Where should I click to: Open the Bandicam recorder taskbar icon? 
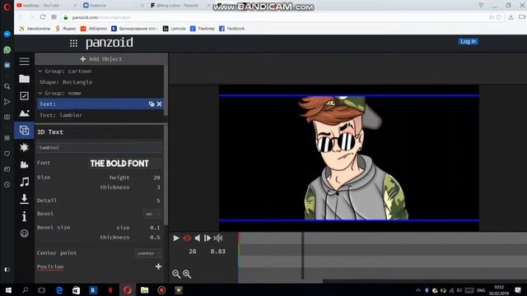pyautogui.click(x=161, y=290)
